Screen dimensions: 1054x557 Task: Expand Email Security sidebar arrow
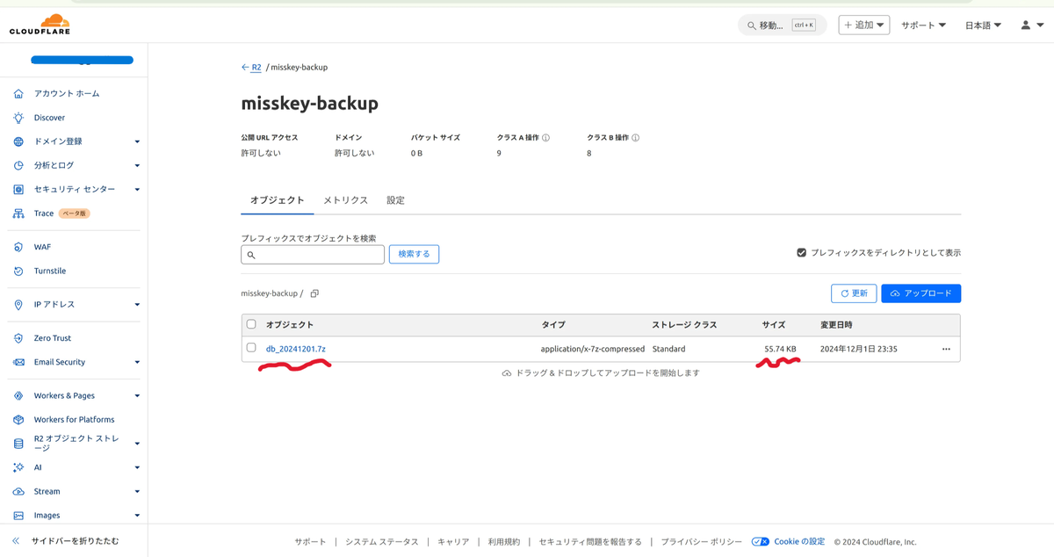tap(137, 362)
